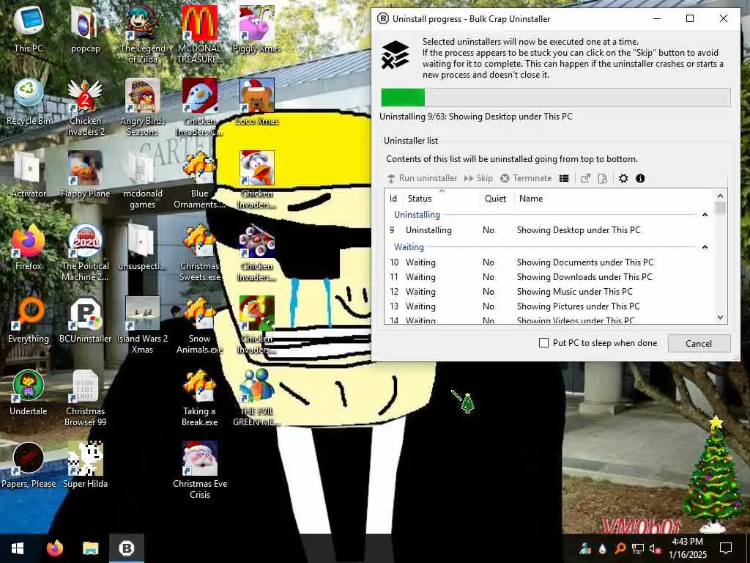Select the Angry Birds Seasons icon
The image size is (750, 563).
point(143,107)
